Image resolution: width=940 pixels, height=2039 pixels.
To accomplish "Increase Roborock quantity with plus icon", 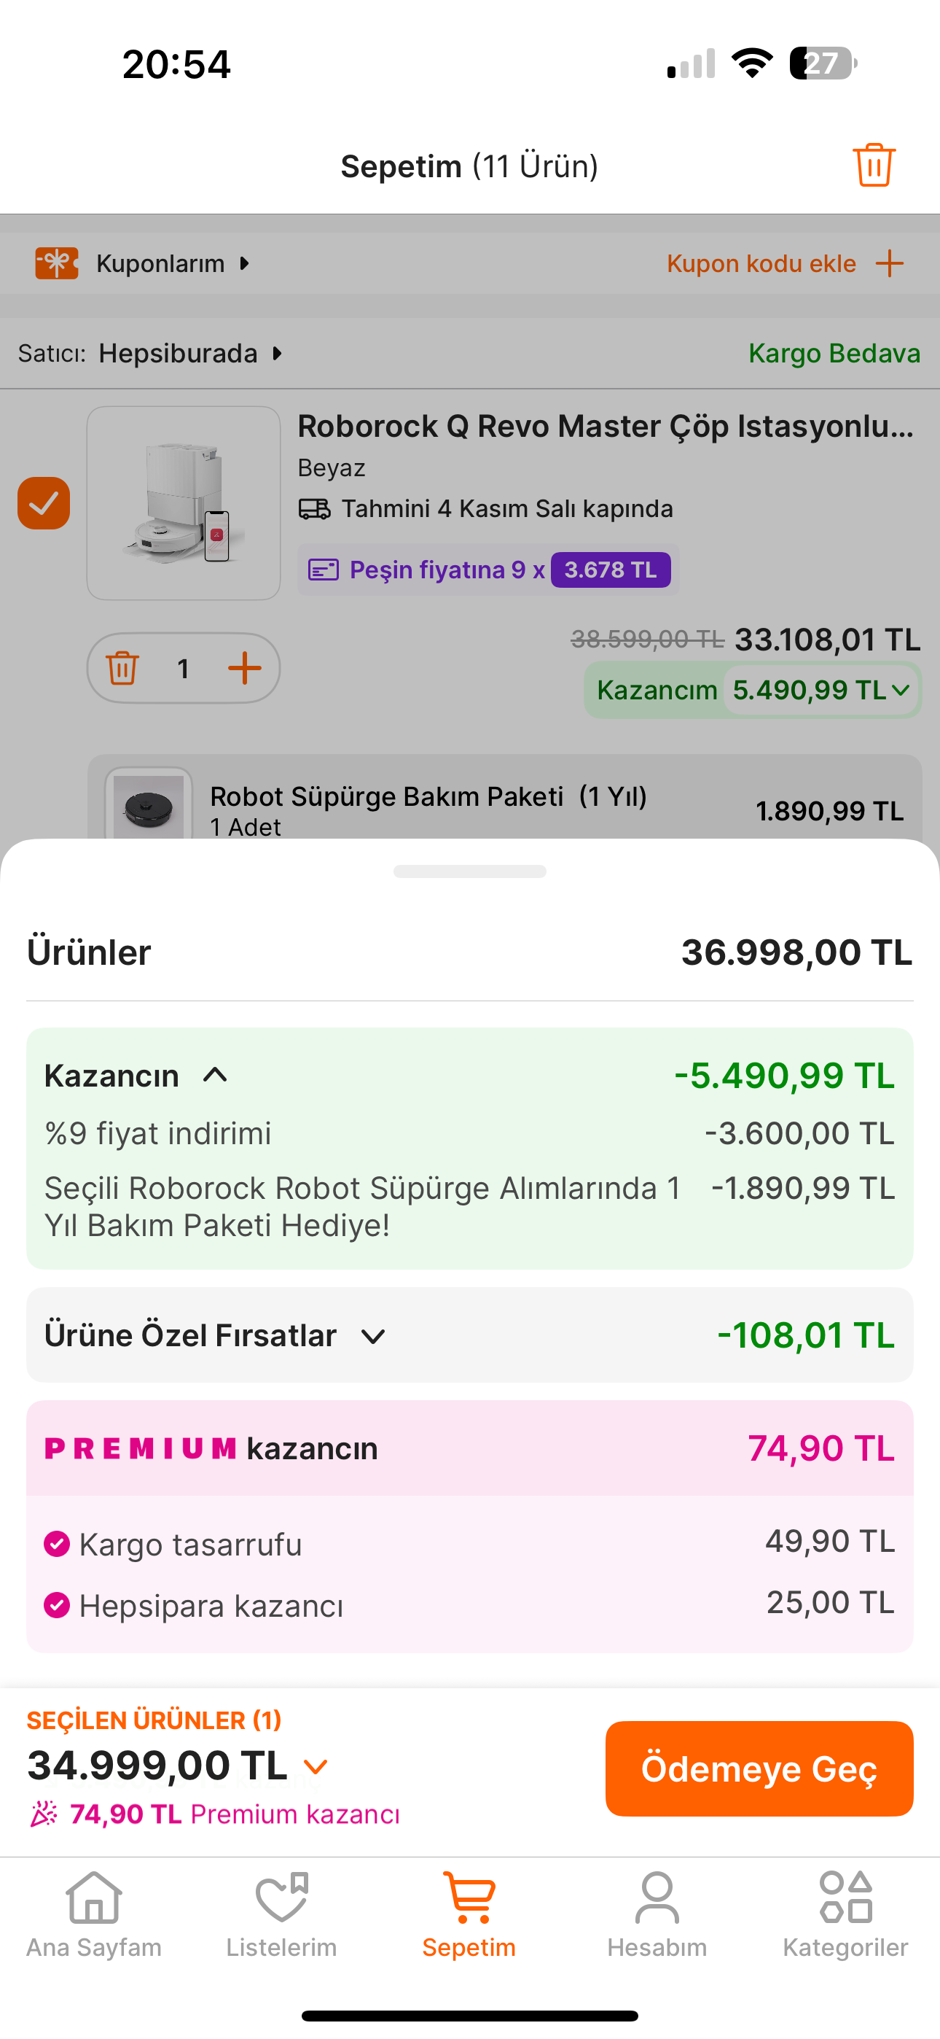I will click(245, 668).
